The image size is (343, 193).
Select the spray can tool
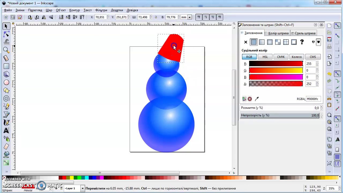pos(6,139)
